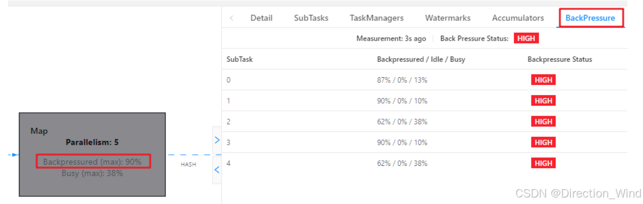643x204 pixels.
Task: Open the TaskManagers tab
Action: tap(377, 18)
